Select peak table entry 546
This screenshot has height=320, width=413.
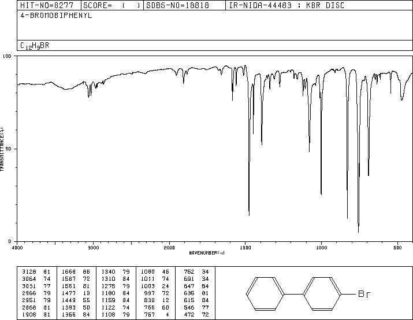tap(189, 307)
